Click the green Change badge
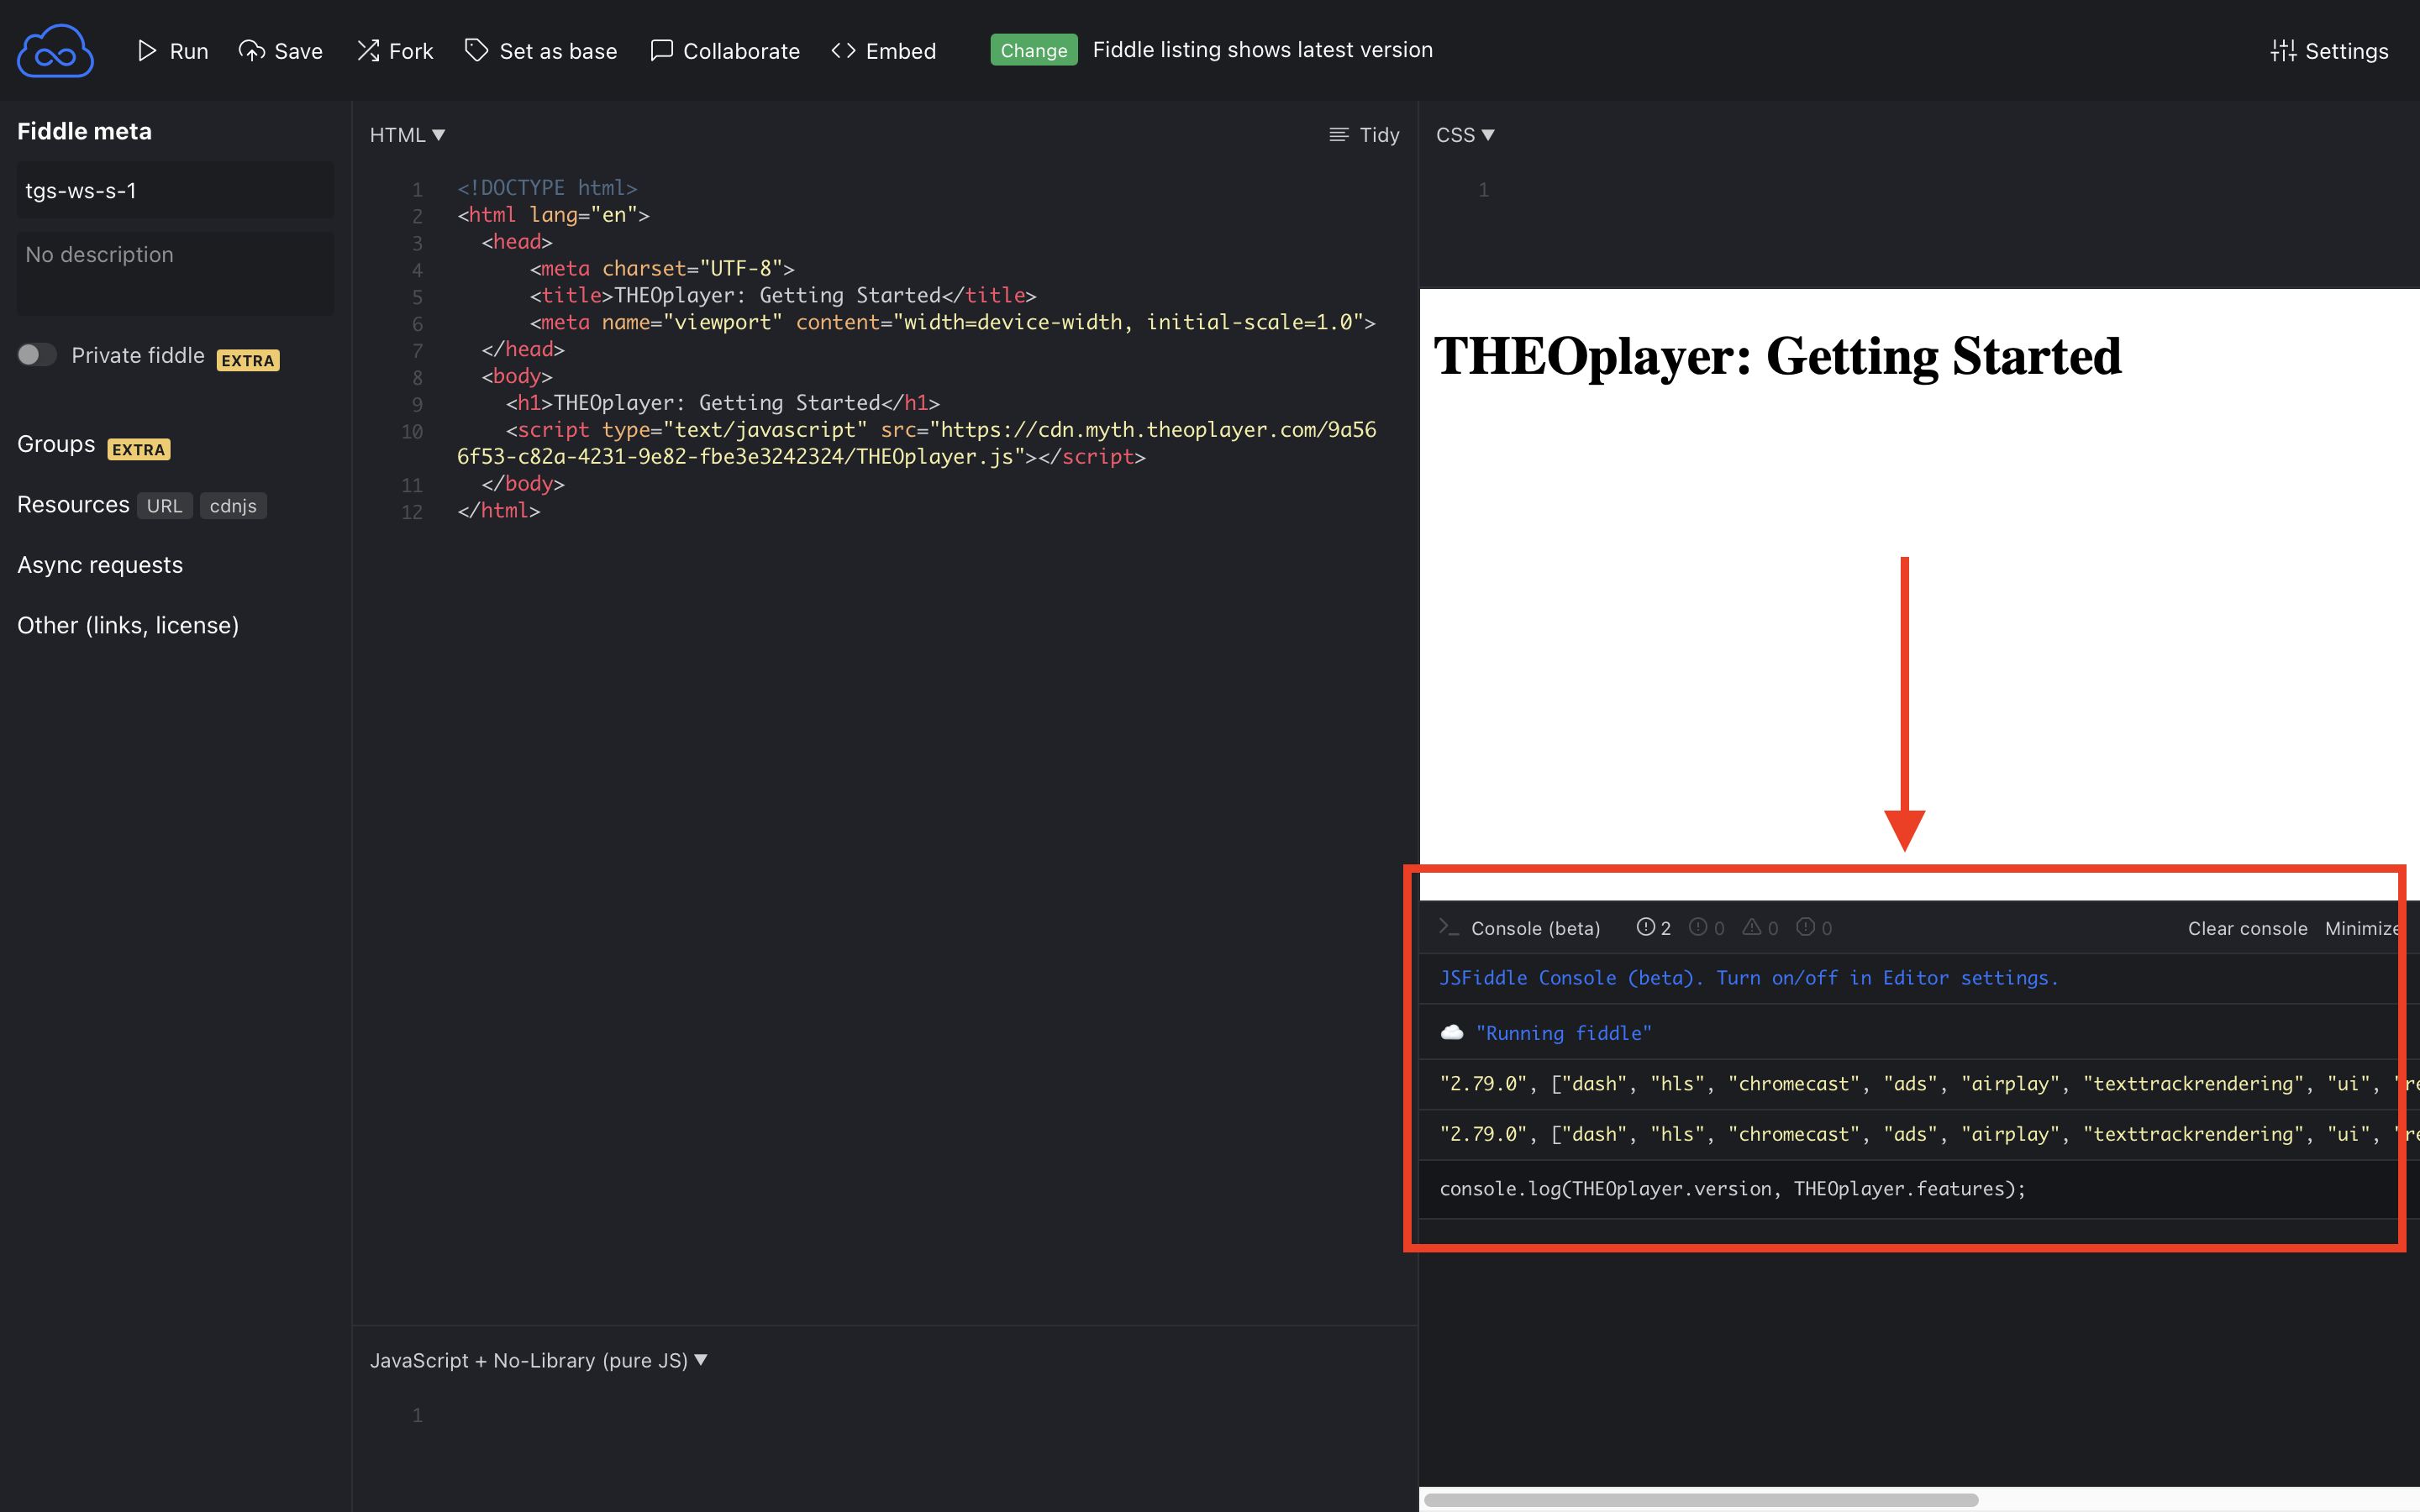 tap(1033, 50)
